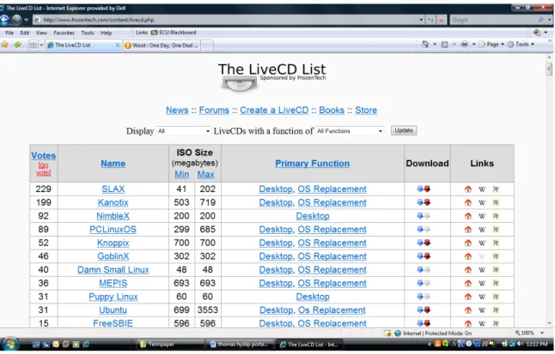Click the Ubuntu Os Replacement link

click(x=332, y=310)
